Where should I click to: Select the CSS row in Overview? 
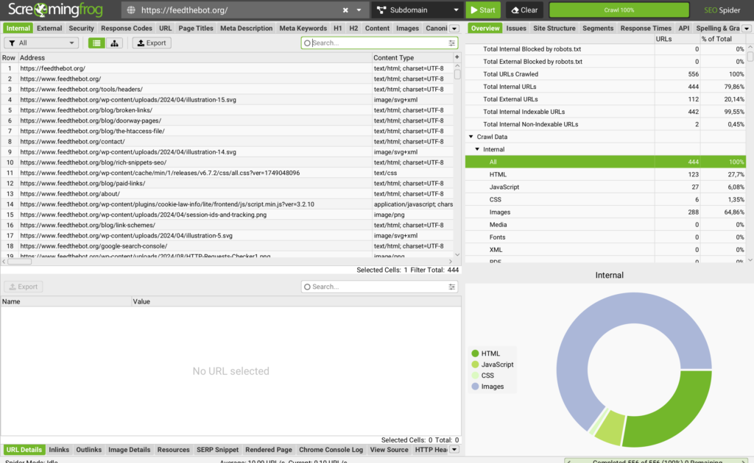pos(605,200)
